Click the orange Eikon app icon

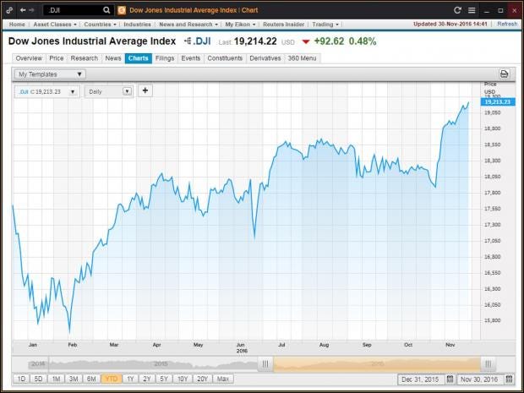click(122, 10)
